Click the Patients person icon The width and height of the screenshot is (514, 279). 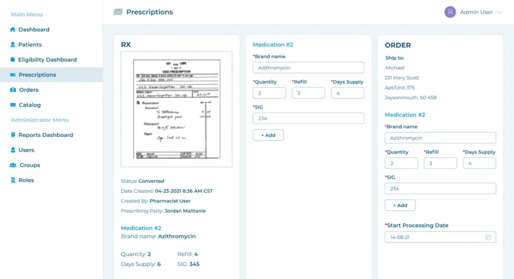point(13,45)
